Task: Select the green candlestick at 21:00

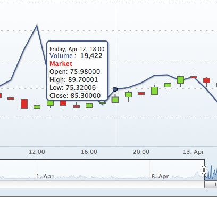Action: tap(154, 91)
